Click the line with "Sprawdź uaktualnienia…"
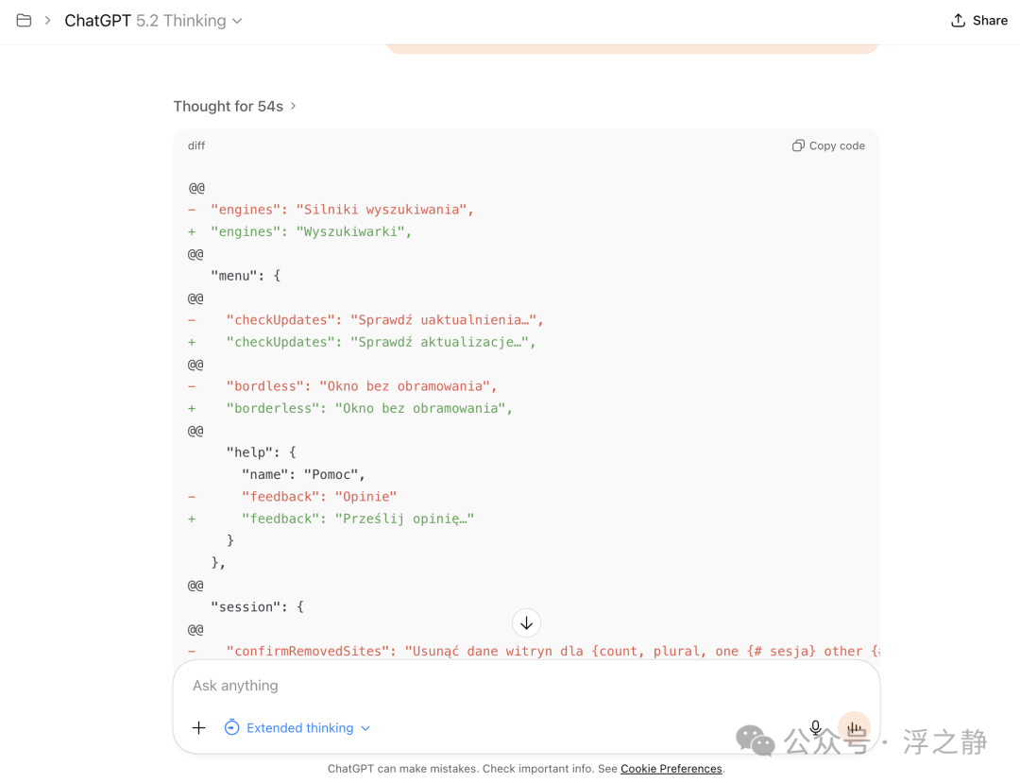Screen dimensions: 1020x783 tap(365, 320)
